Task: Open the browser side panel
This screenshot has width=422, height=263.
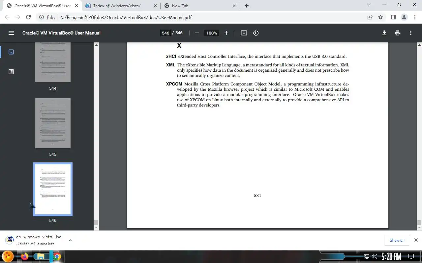Action: tap(394, 17)
